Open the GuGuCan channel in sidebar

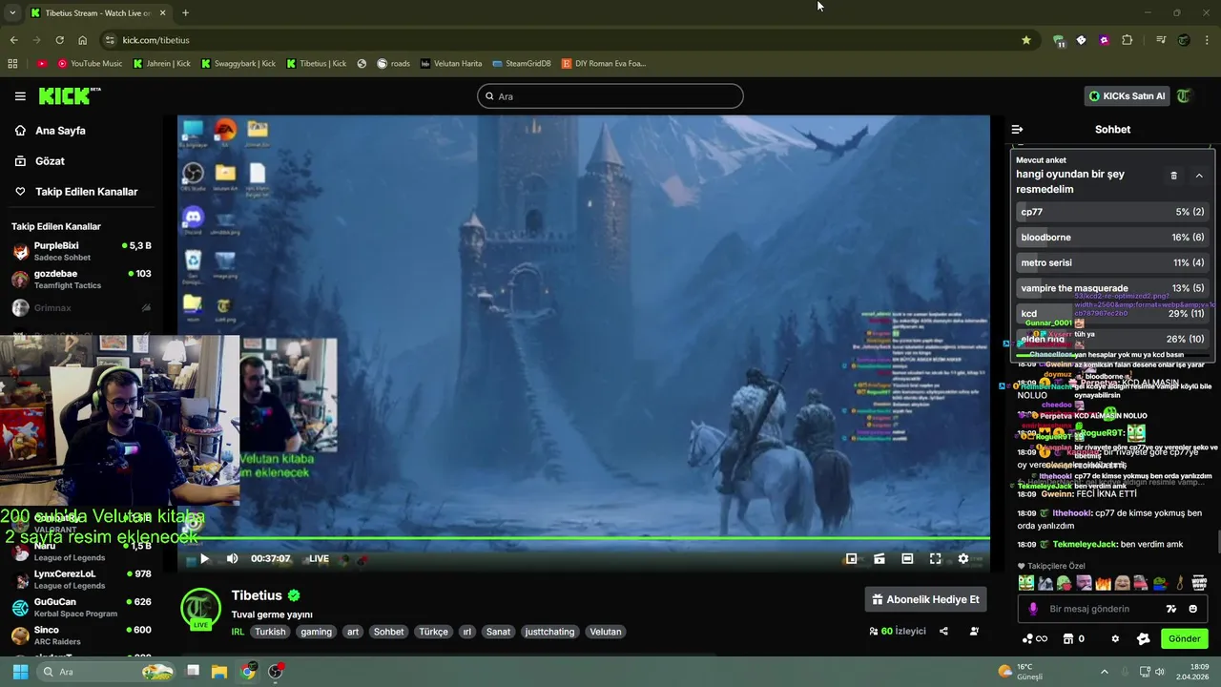click(82, 607)
